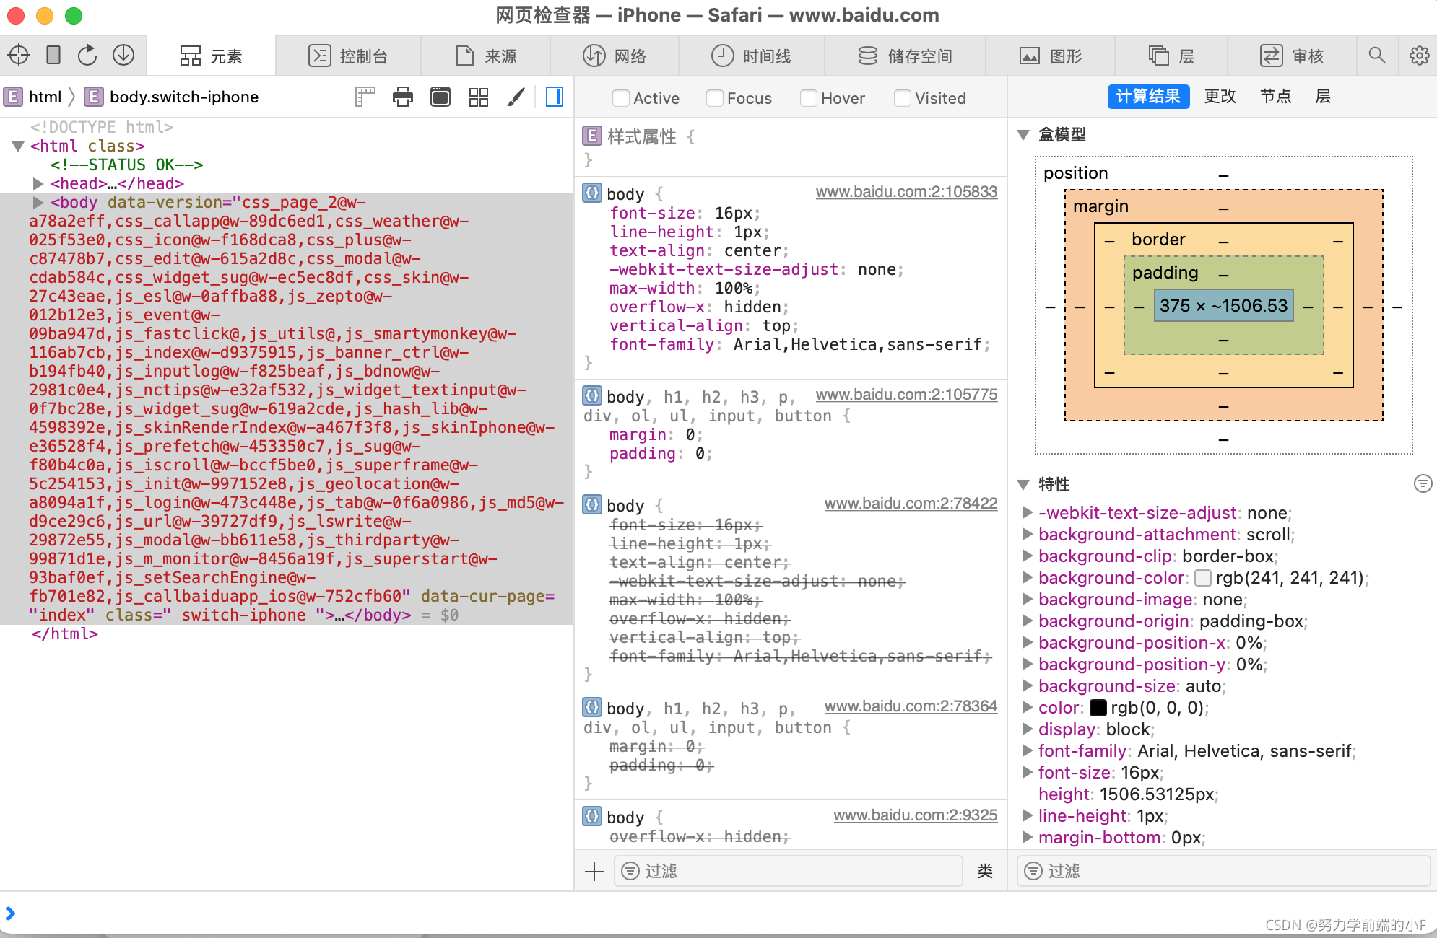Toggle rulers icon in DOM toolbar
The width and height of the screenshot is (1437, 938).
365,97
